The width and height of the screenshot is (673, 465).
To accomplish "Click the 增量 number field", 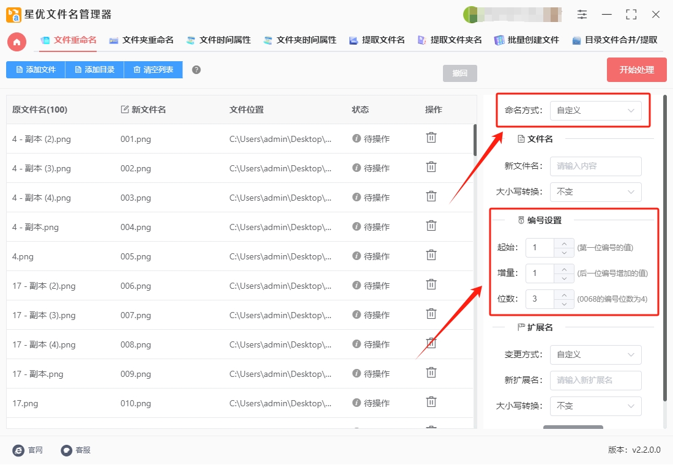I will coord(540,273).
